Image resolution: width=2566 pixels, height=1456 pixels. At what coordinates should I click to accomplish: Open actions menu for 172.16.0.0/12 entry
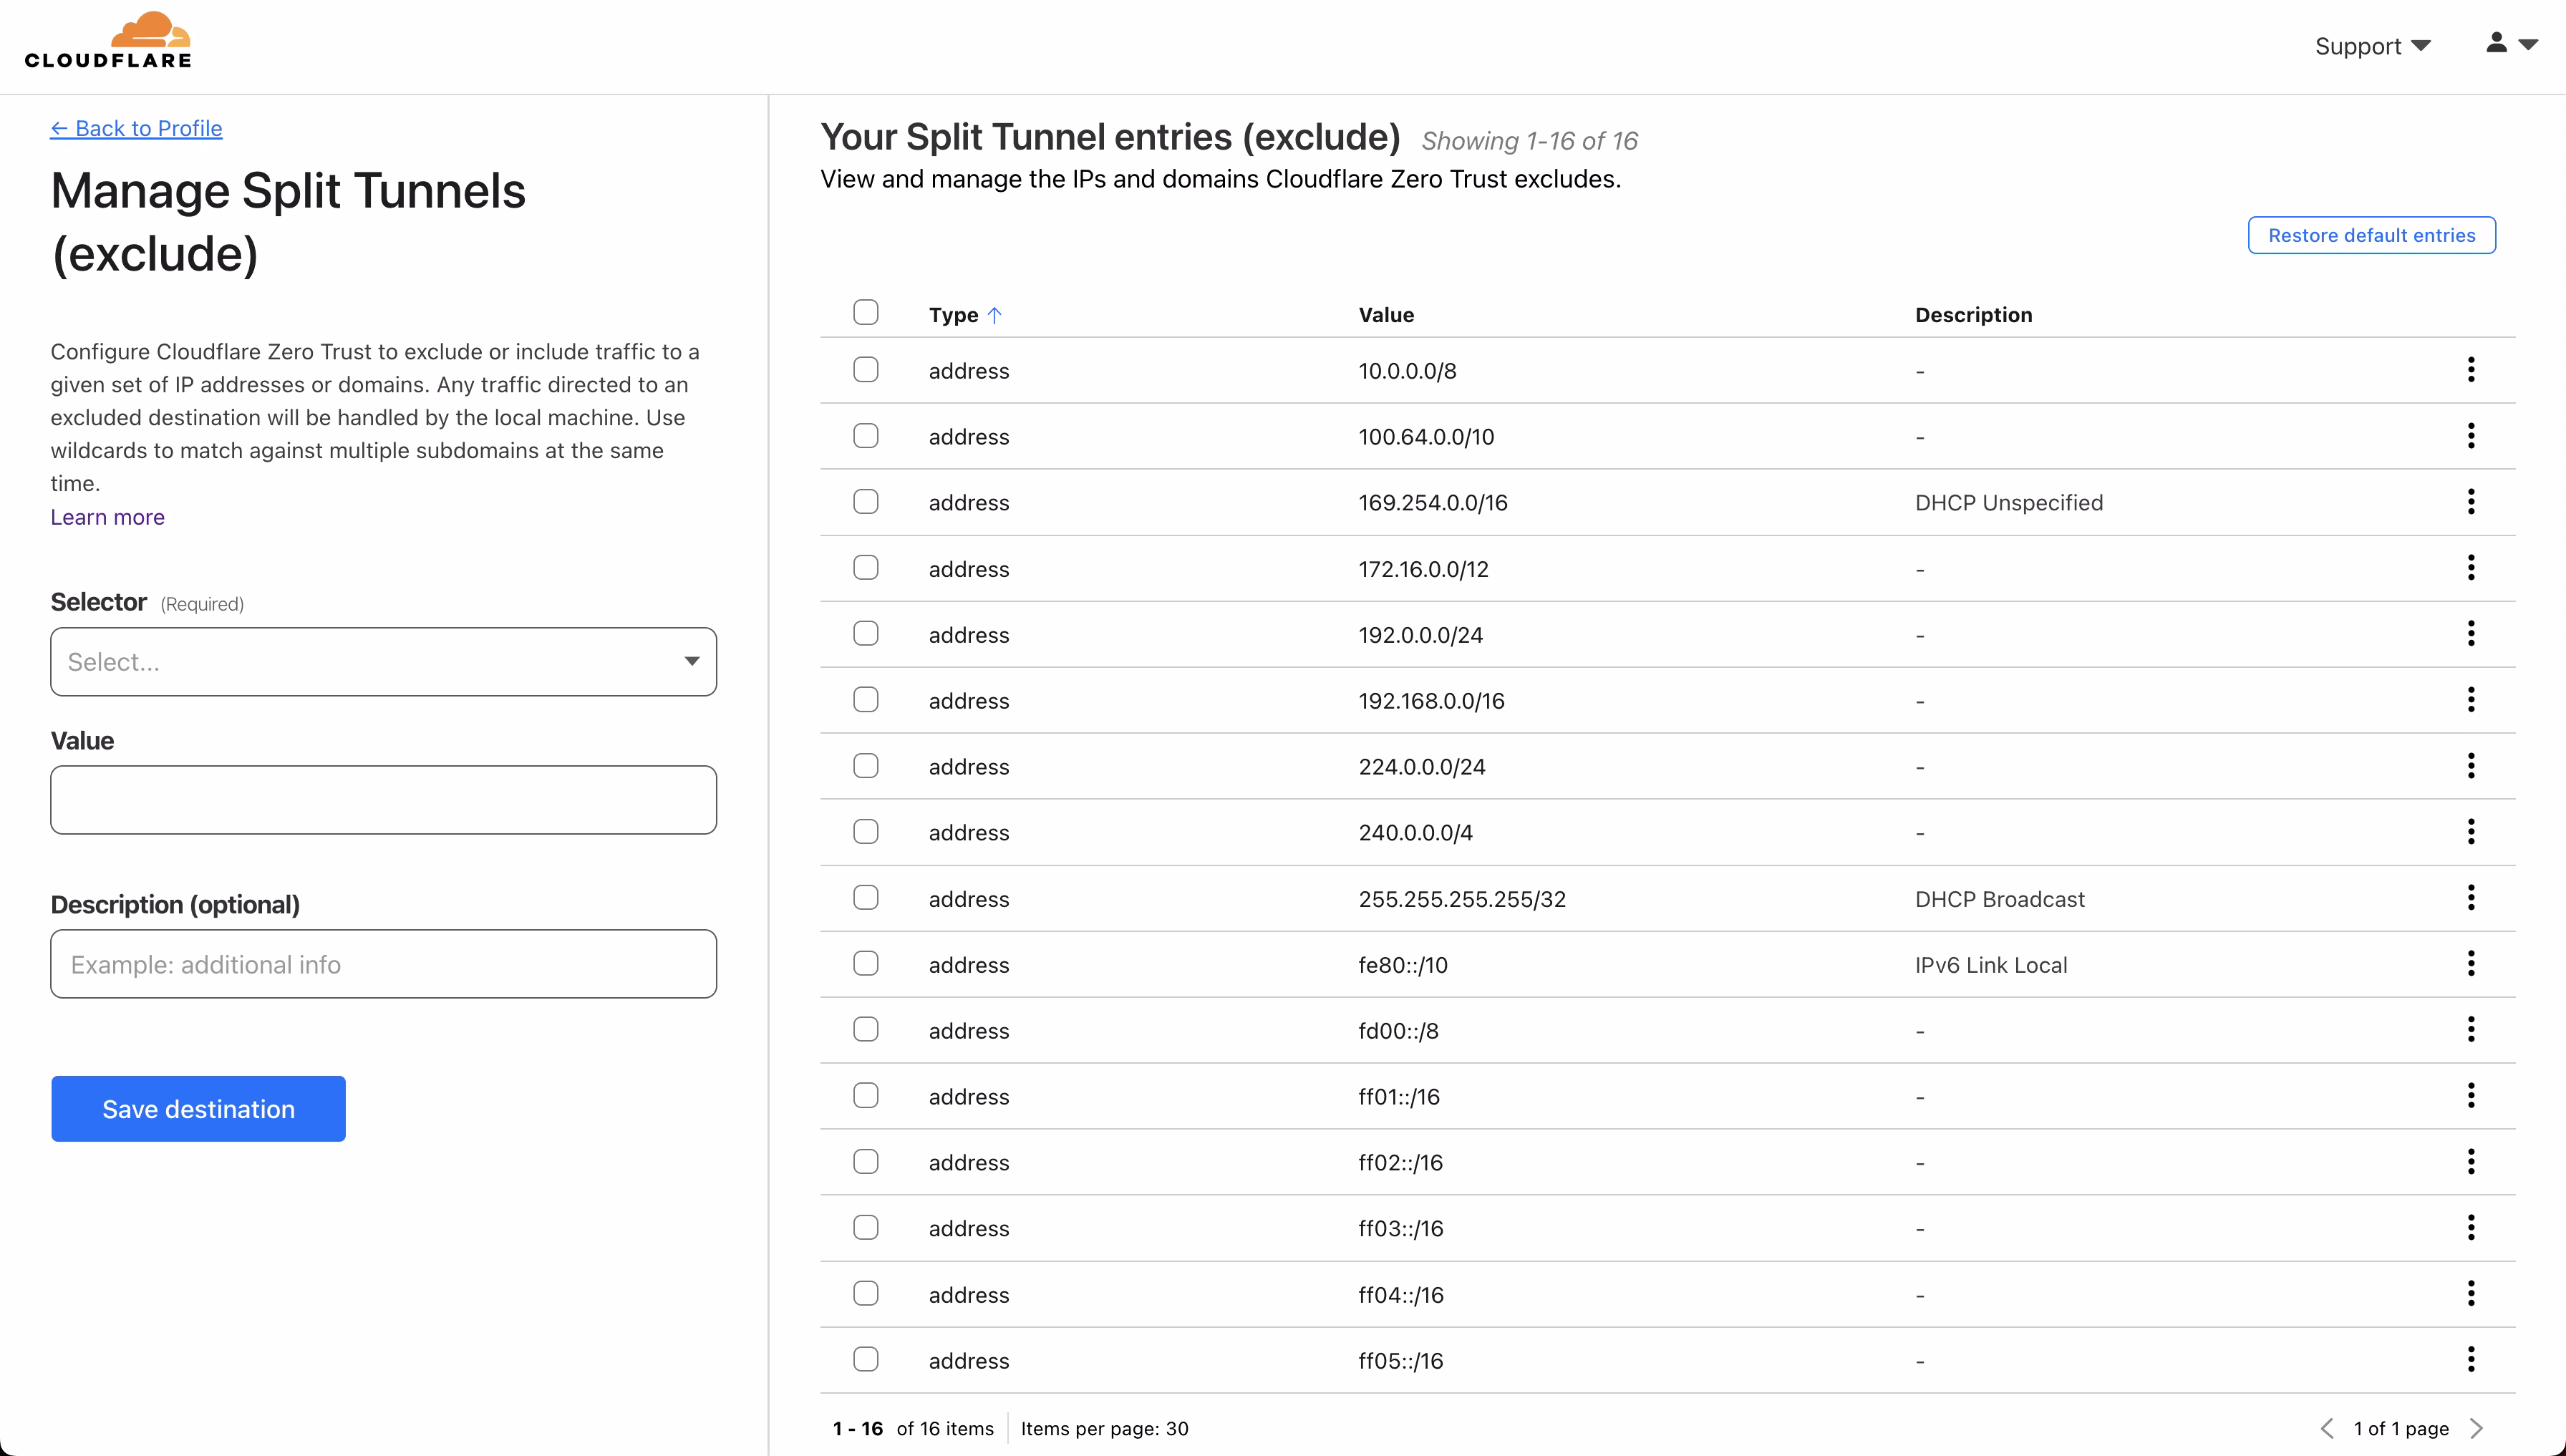[2470, 568]
